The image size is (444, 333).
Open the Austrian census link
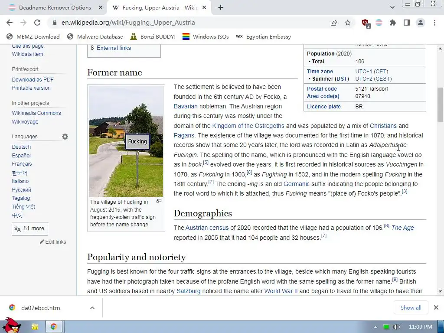207,228
